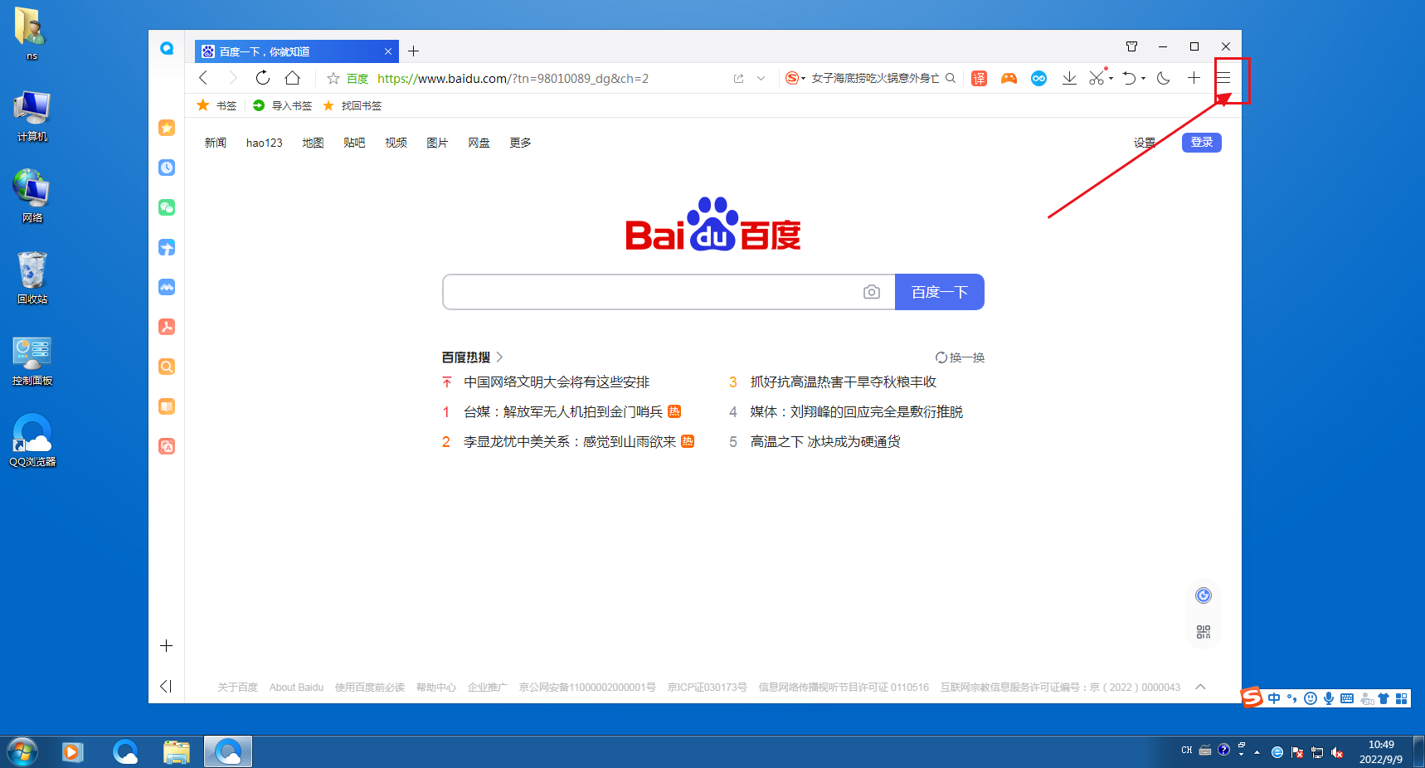The image size is (1425, 768).
Task: Click the share icon in address bar
Action: [x=738, y=79]
